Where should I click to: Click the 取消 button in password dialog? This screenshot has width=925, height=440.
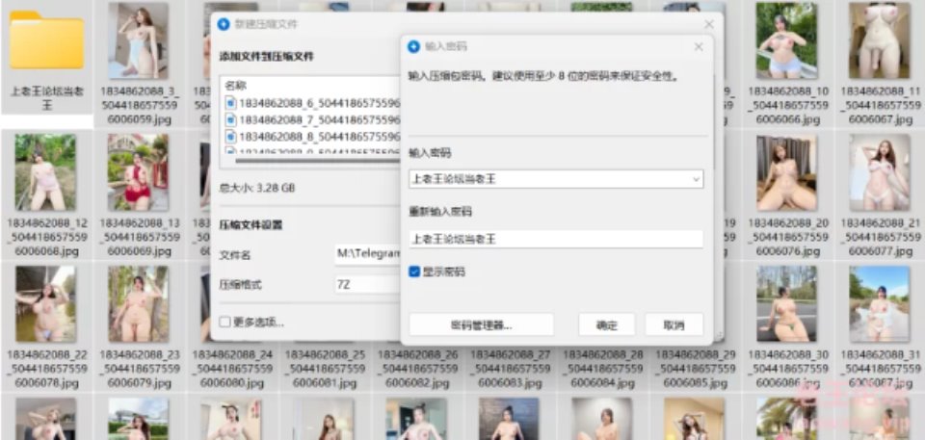(674, 325)
